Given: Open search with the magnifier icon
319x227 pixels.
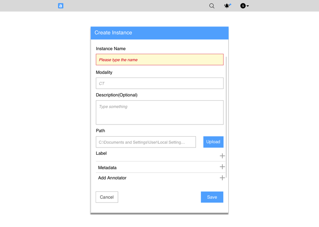Looking at the screenshot, I should (212, 6).
